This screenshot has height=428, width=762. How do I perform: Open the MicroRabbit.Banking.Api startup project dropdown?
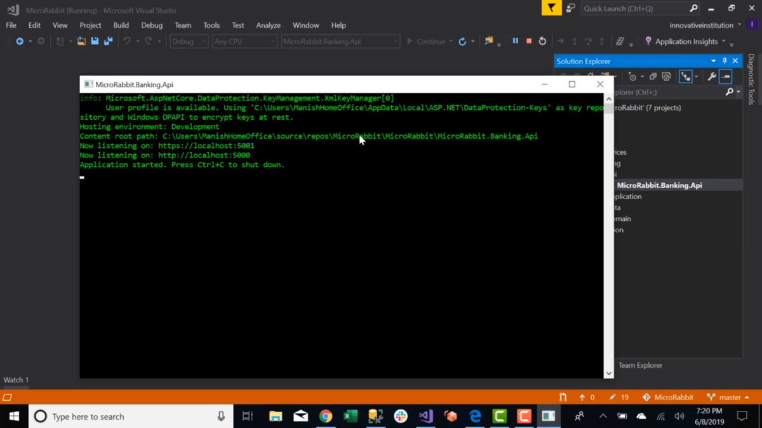(340, 41)
